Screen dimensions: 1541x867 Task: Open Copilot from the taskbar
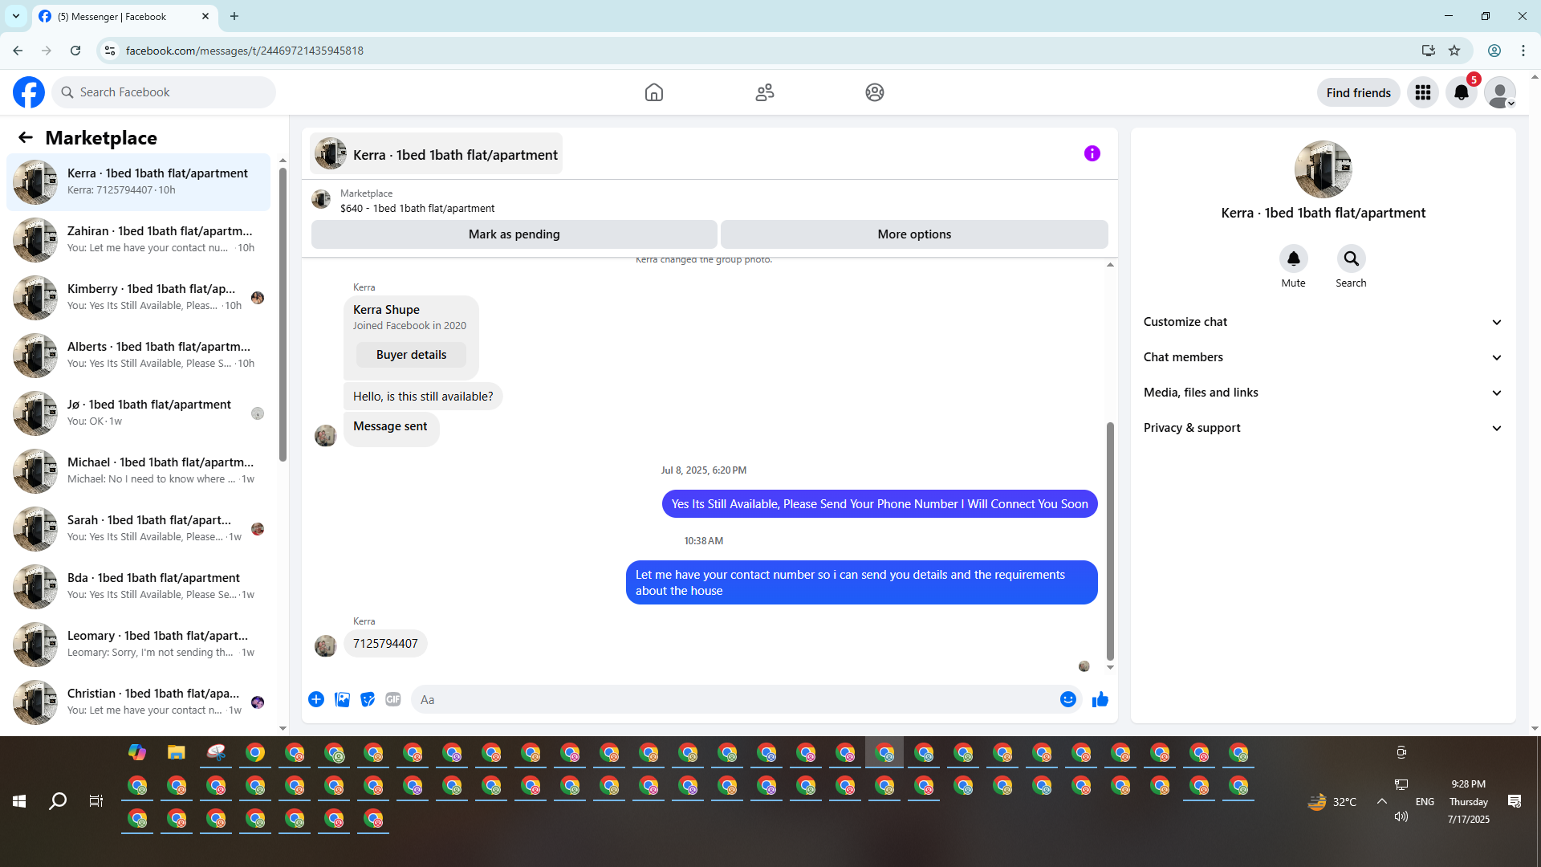coord(137,753)
